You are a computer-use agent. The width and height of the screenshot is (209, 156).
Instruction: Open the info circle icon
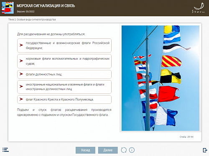[x=132, y=150]
